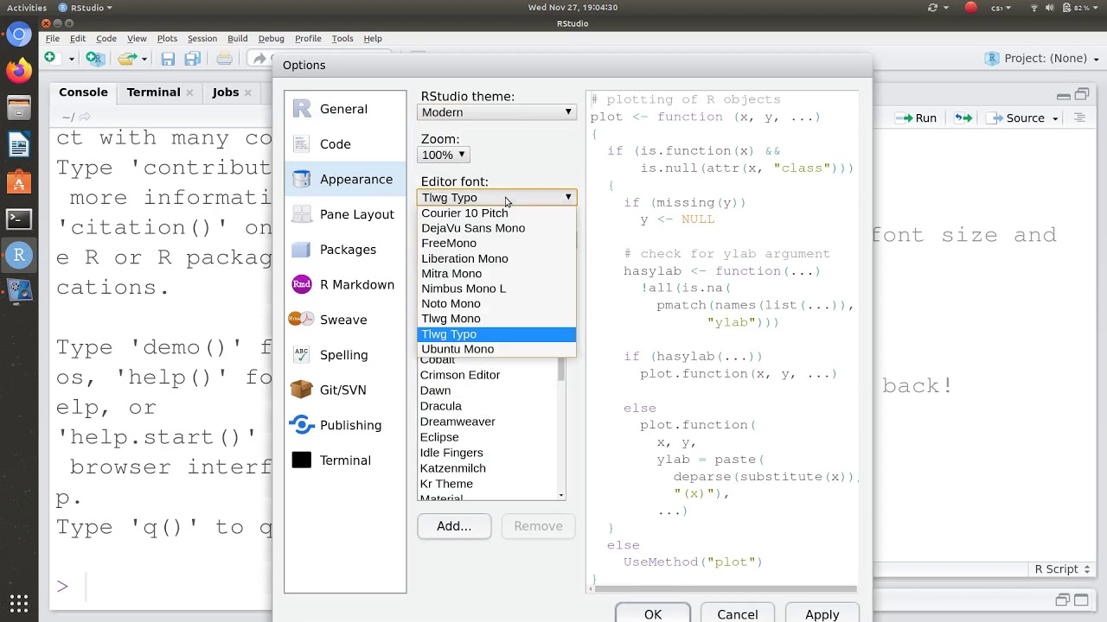This screenshot has height=622, width=1107.
Task: Open the RStudio theme dropdown
Action: coord(496,112)
